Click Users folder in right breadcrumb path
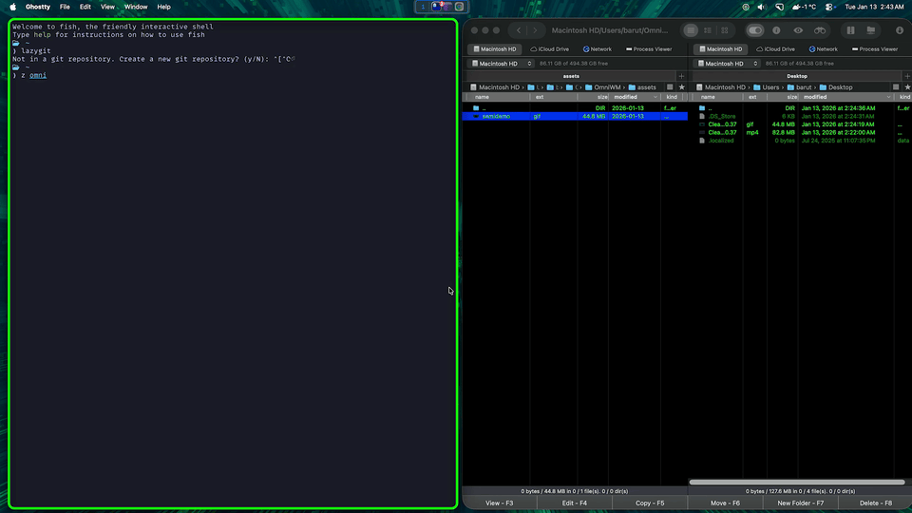This screenshot has height=513, width=912. pos(766,87)
